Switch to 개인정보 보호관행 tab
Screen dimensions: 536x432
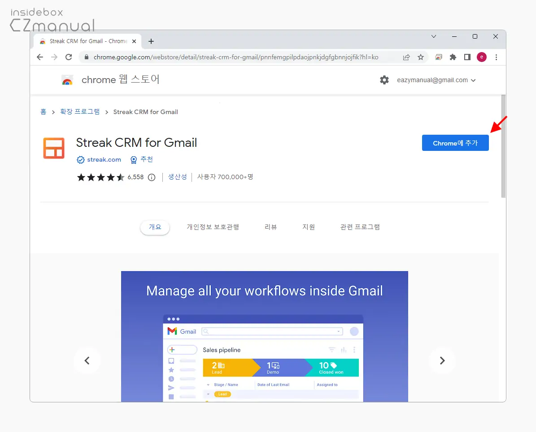coord(213,227)
